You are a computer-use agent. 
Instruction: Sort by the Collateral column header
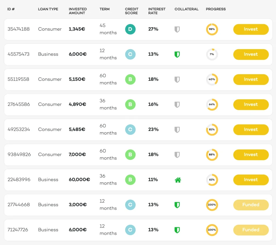[187, 9]
